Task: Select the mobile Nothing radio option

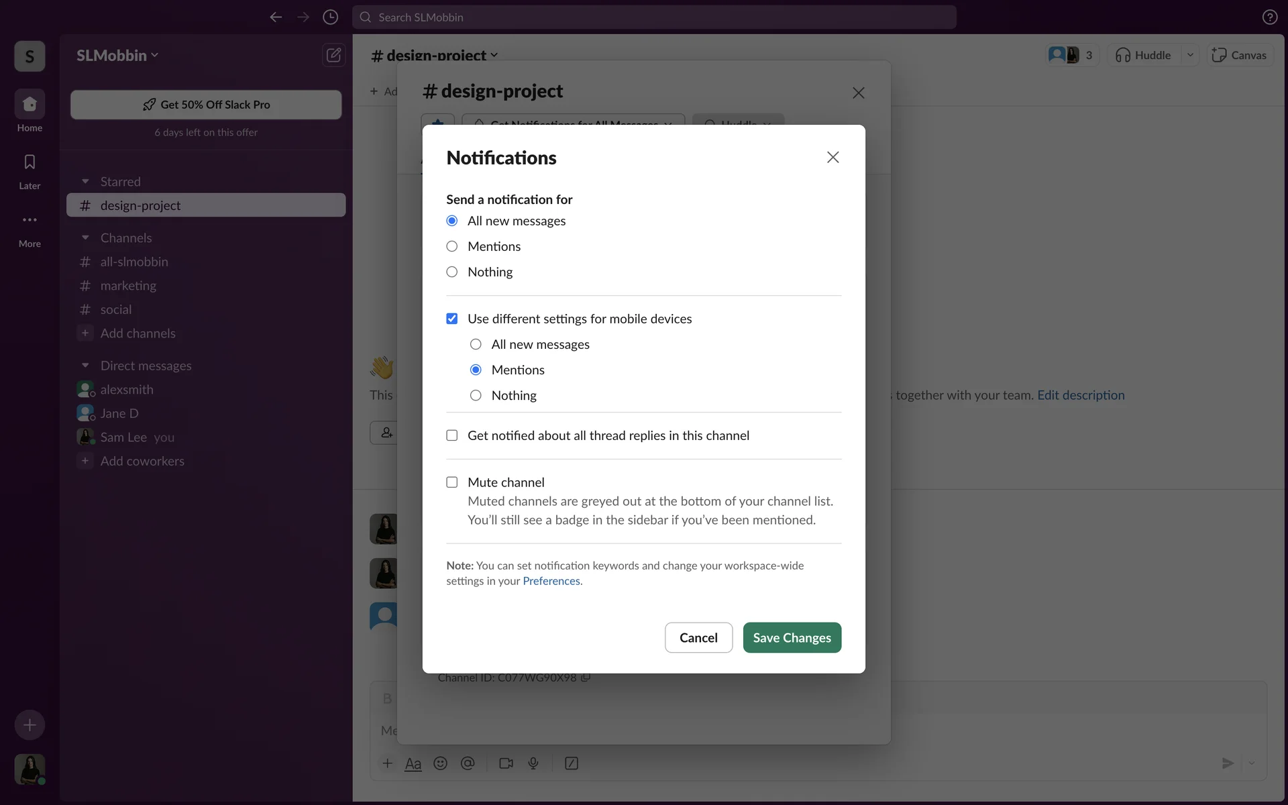Action: (476, 395)
